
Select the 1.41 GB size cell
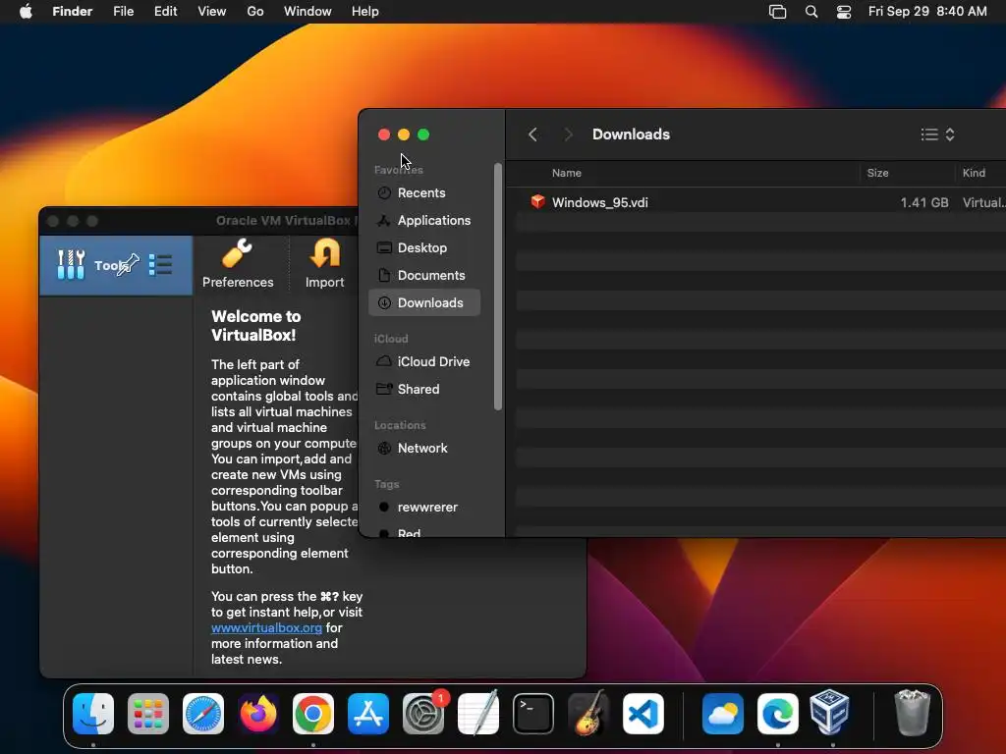(x=923, y=202)
